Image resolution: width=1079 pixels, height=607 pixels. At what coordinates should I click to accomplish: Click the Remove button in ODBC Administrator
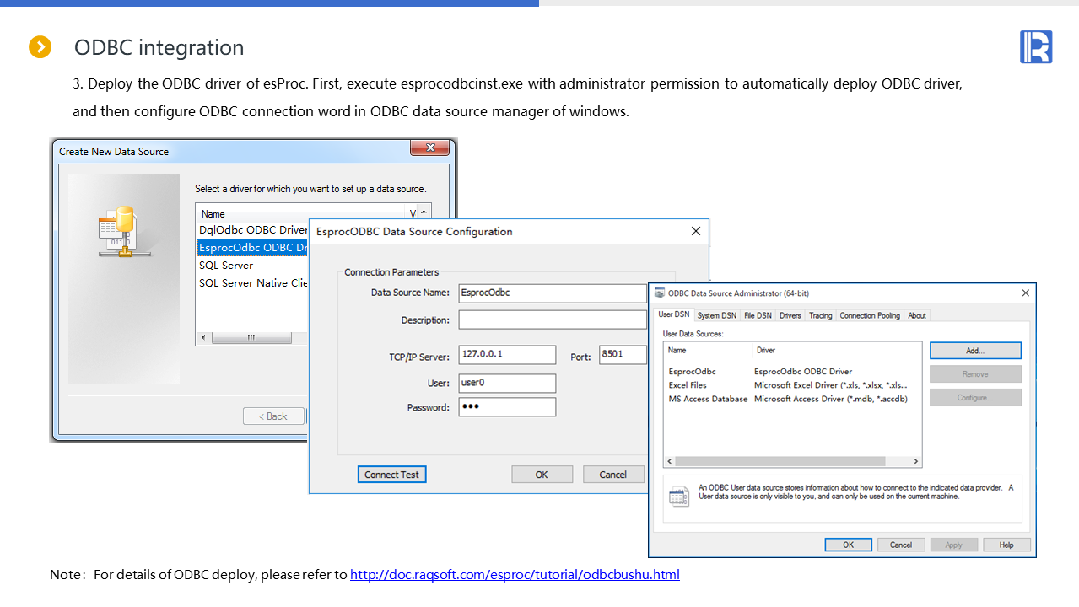[975, 374]
